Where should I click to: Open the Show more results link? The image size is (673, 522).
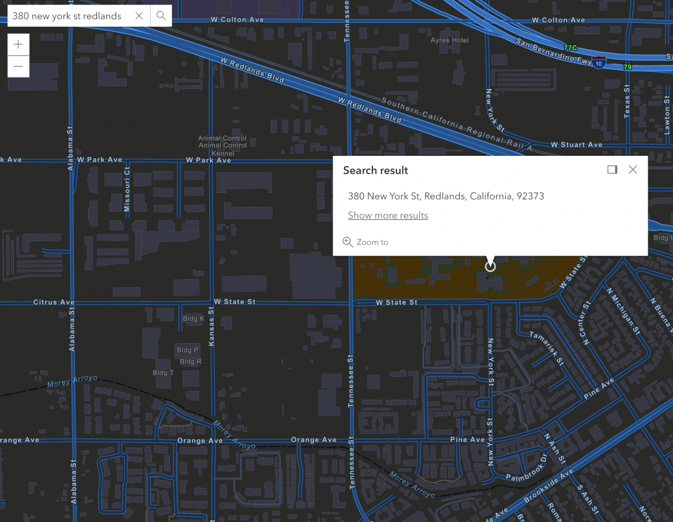388,215
